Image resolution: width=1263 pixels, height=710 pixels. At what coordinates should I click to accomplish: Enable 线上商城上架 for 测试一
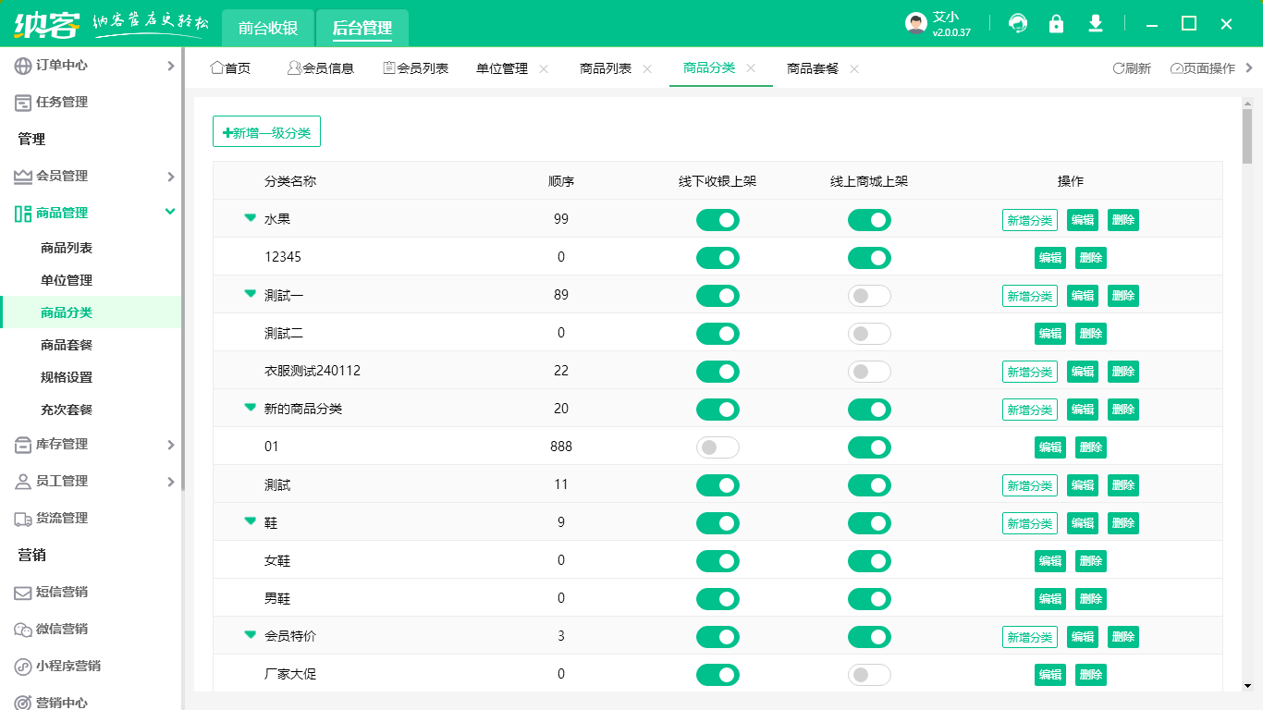click(x=869, y=295)
